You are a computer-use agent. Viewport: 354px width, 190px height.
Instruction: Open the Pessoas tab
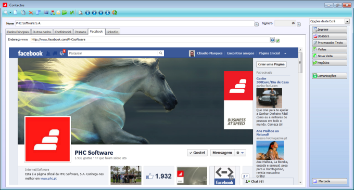[x=80, y=32]
